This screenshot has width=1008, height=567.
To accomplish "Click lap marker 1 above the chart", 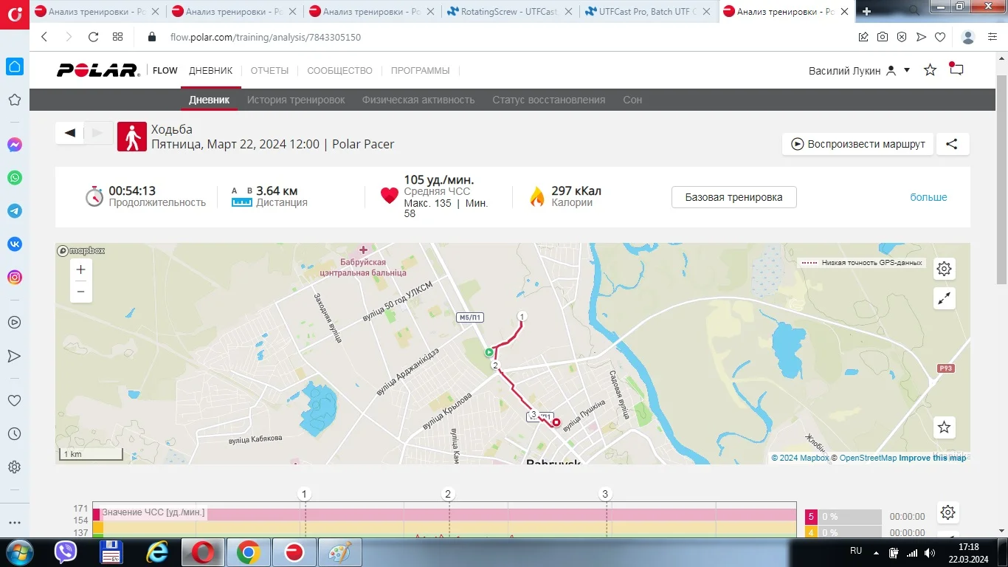I will coord(305,494).
